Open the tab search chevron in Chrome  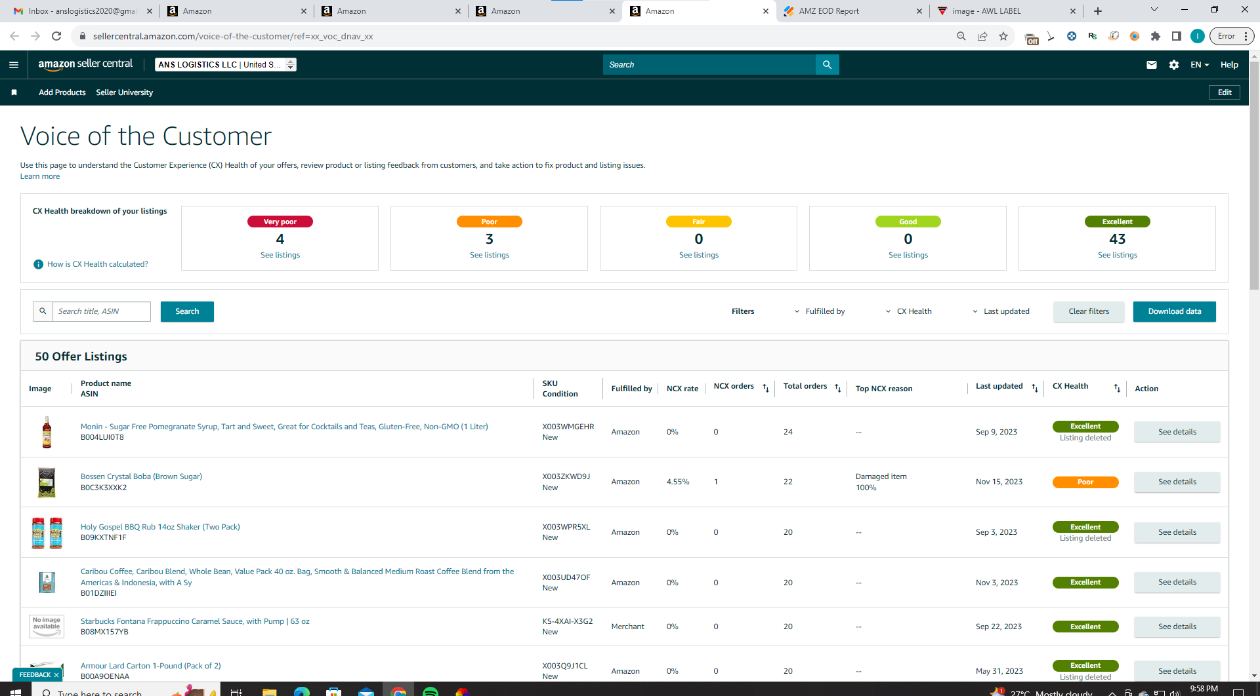[1154, 10]
